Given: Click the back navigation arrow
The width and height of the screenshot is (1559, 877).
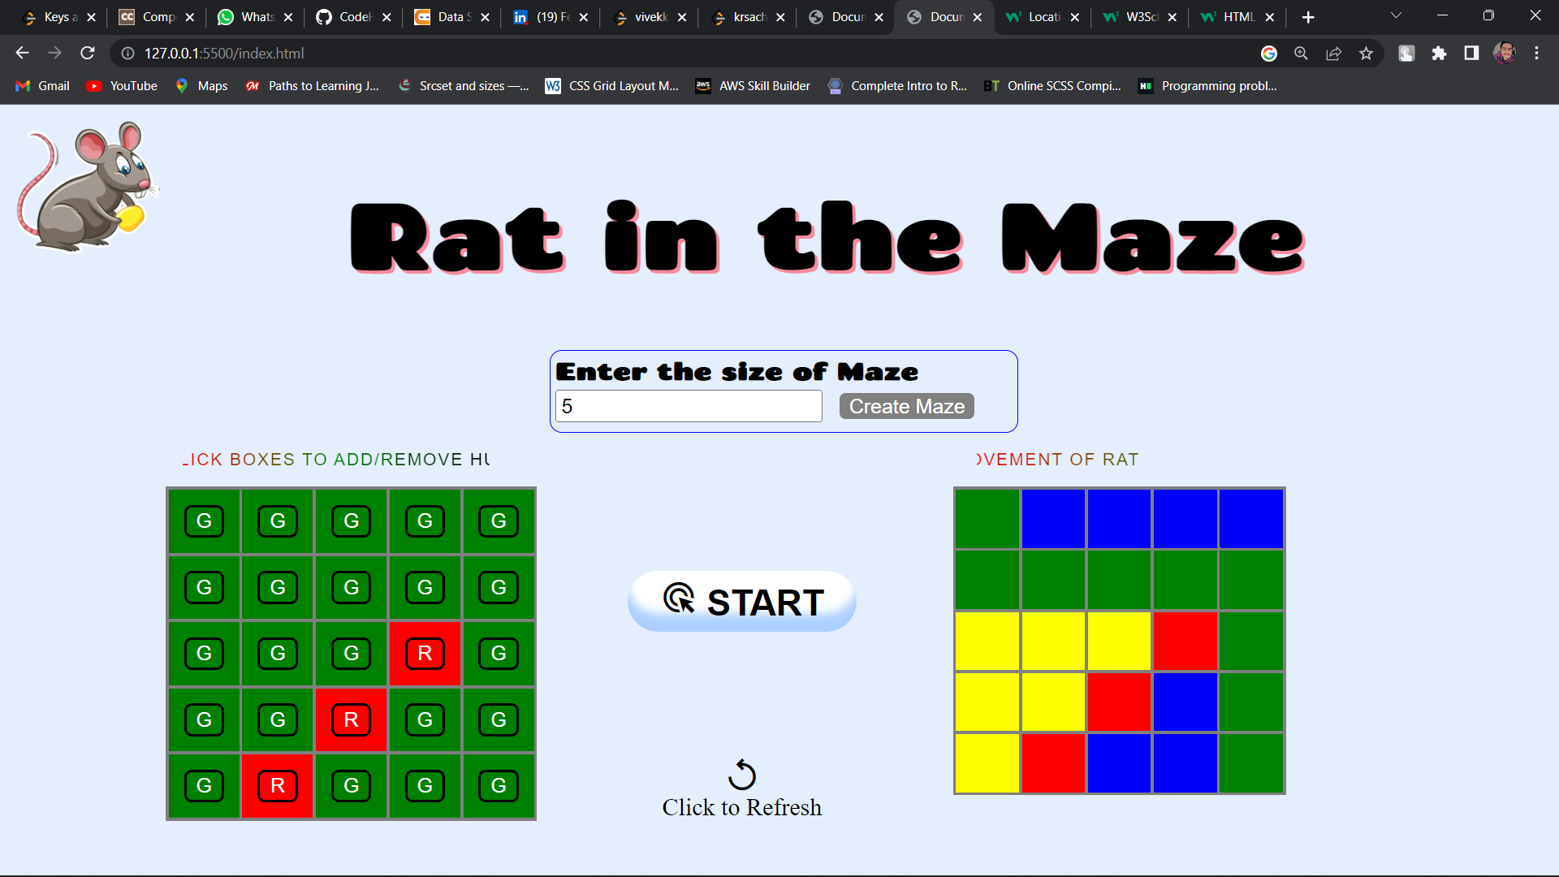Looking at the screenshot, I should [x=21, y=53].
